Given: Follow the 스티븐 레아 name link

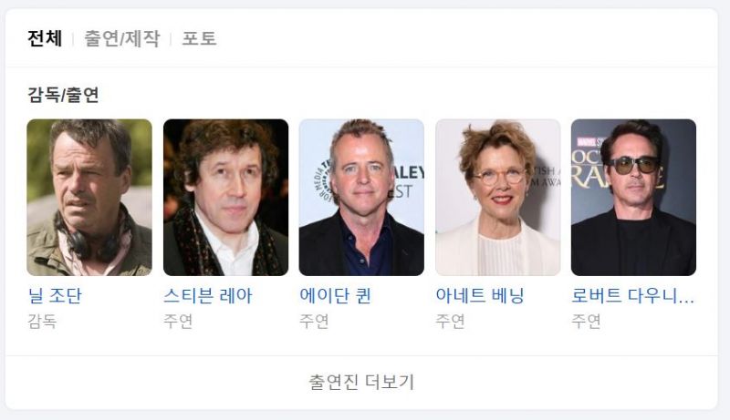Looking at the screenshot, I should [208, 296].
